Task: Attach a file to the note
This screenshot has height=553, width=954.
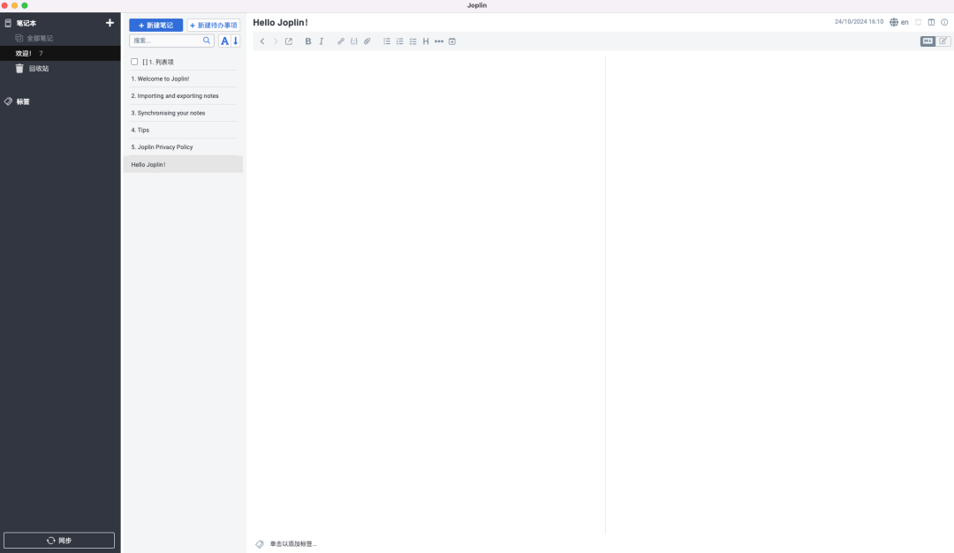Action: click(367, 41)
